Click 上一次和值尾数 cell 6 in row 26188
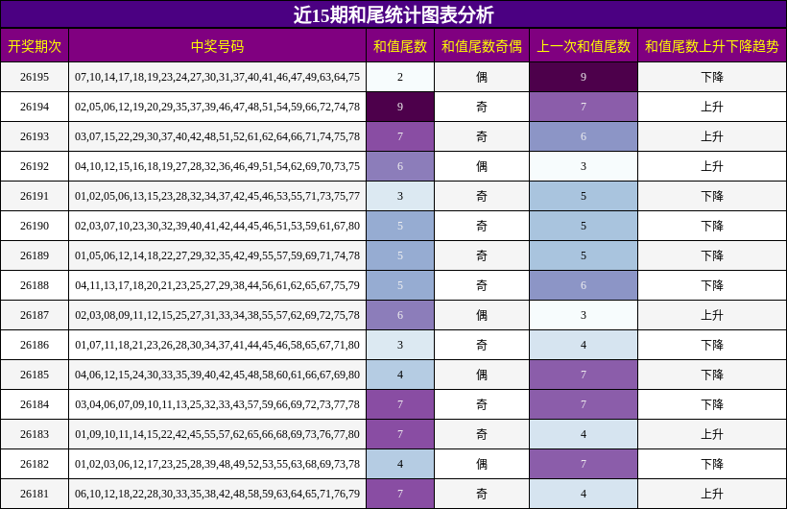 (x=584, y=285)
